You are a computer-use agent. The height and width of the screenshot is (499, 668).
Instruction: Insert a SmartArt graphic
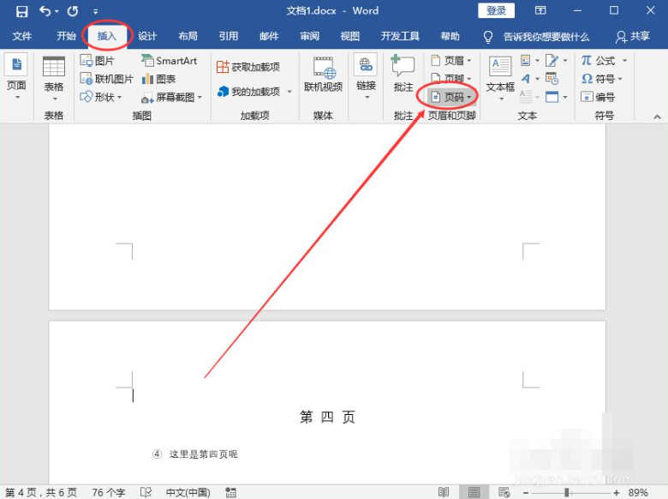pos(169,61)
